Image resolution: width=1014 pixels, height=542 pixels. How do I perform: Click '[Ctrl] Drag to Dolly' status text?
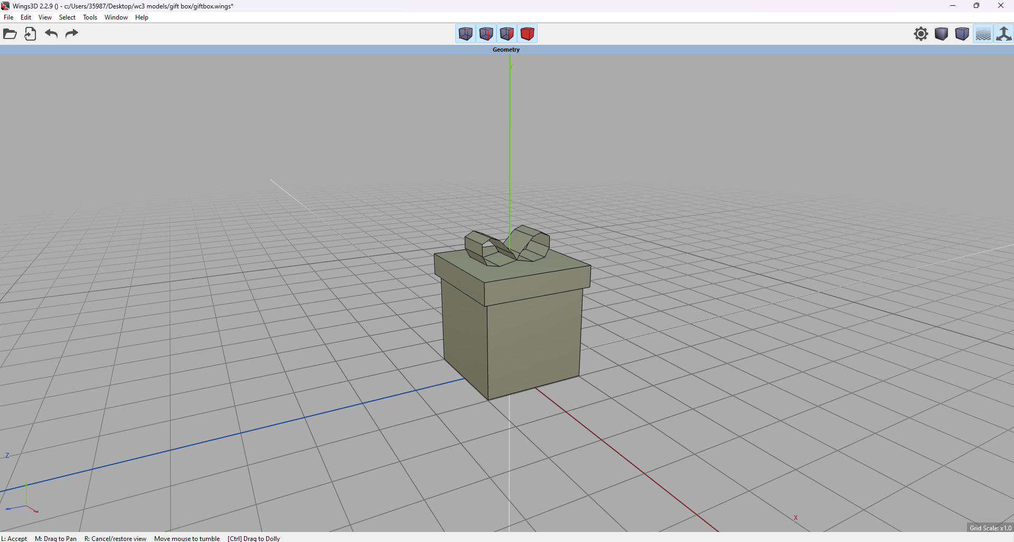[253, 538]
